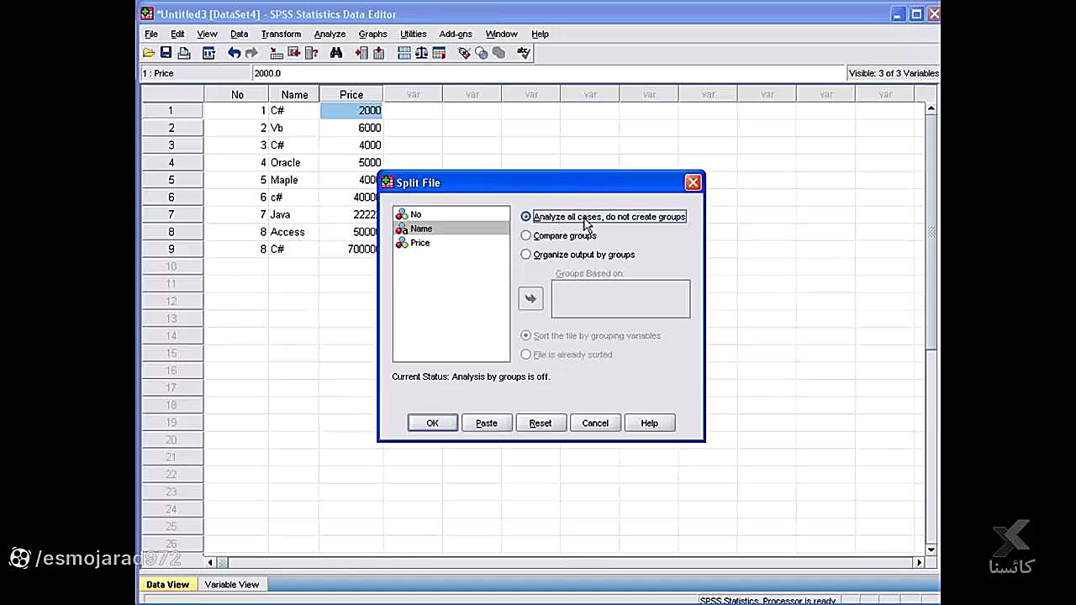
Task: Open the Analyze menu
Action: [x=330, y=34]
